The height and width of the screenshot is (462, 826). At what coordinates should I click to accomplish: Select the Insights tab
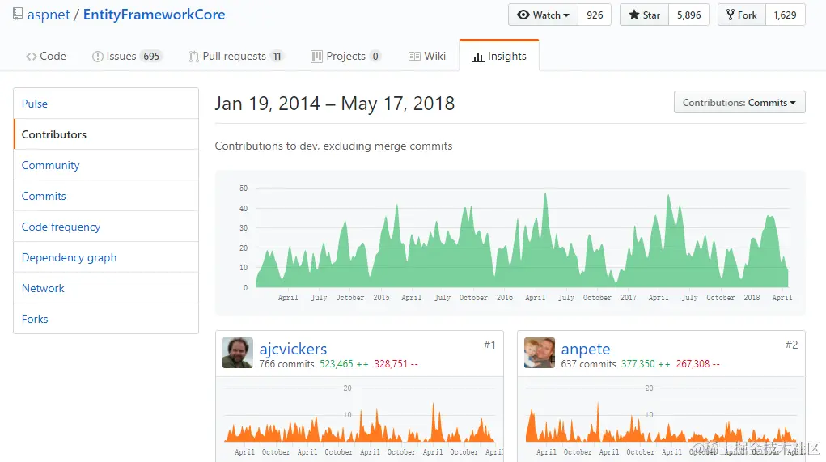click(x=499, y=56)
